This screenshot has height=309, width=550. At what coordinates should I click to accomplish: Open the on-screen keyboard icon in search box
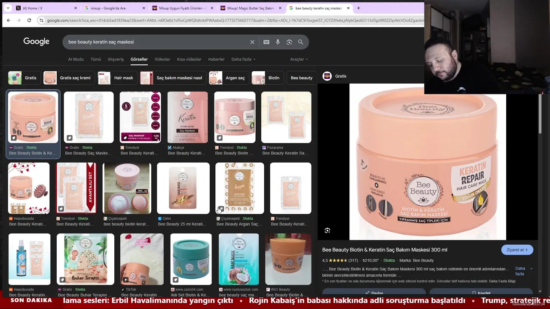pyautogui.click(x=266, y=42)
